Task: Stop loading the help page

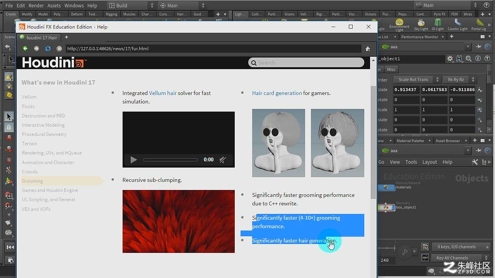Action: [x=59, y=49]
